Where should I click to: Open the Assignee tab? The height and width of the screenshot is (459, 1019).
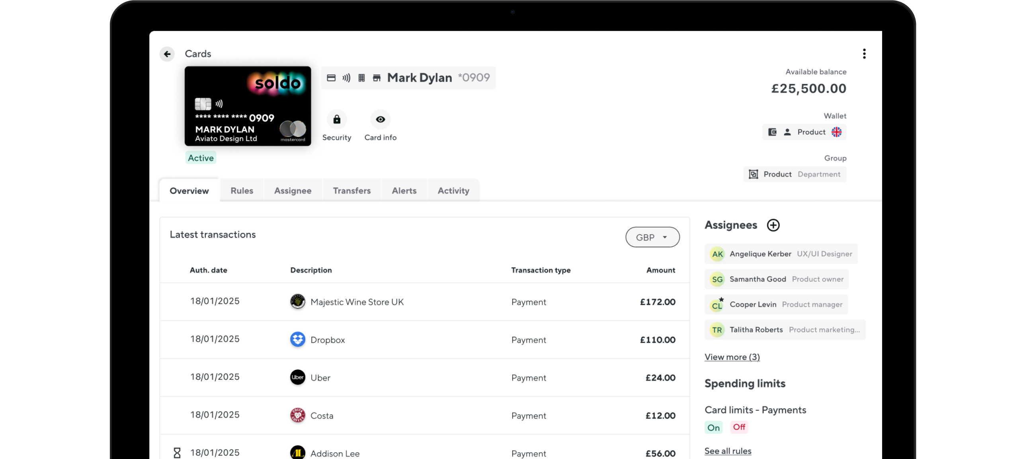[x=293, y=191]
